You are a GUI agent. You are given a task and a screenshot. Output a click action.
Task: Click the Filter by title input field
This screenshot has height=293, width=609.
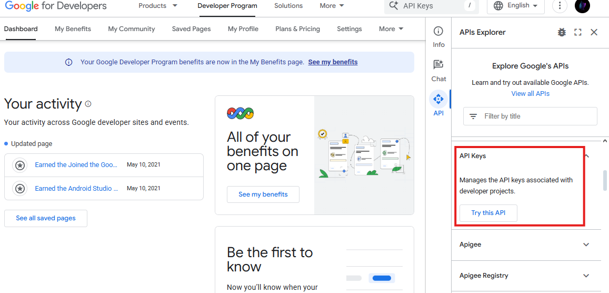[x=530, y=116]
